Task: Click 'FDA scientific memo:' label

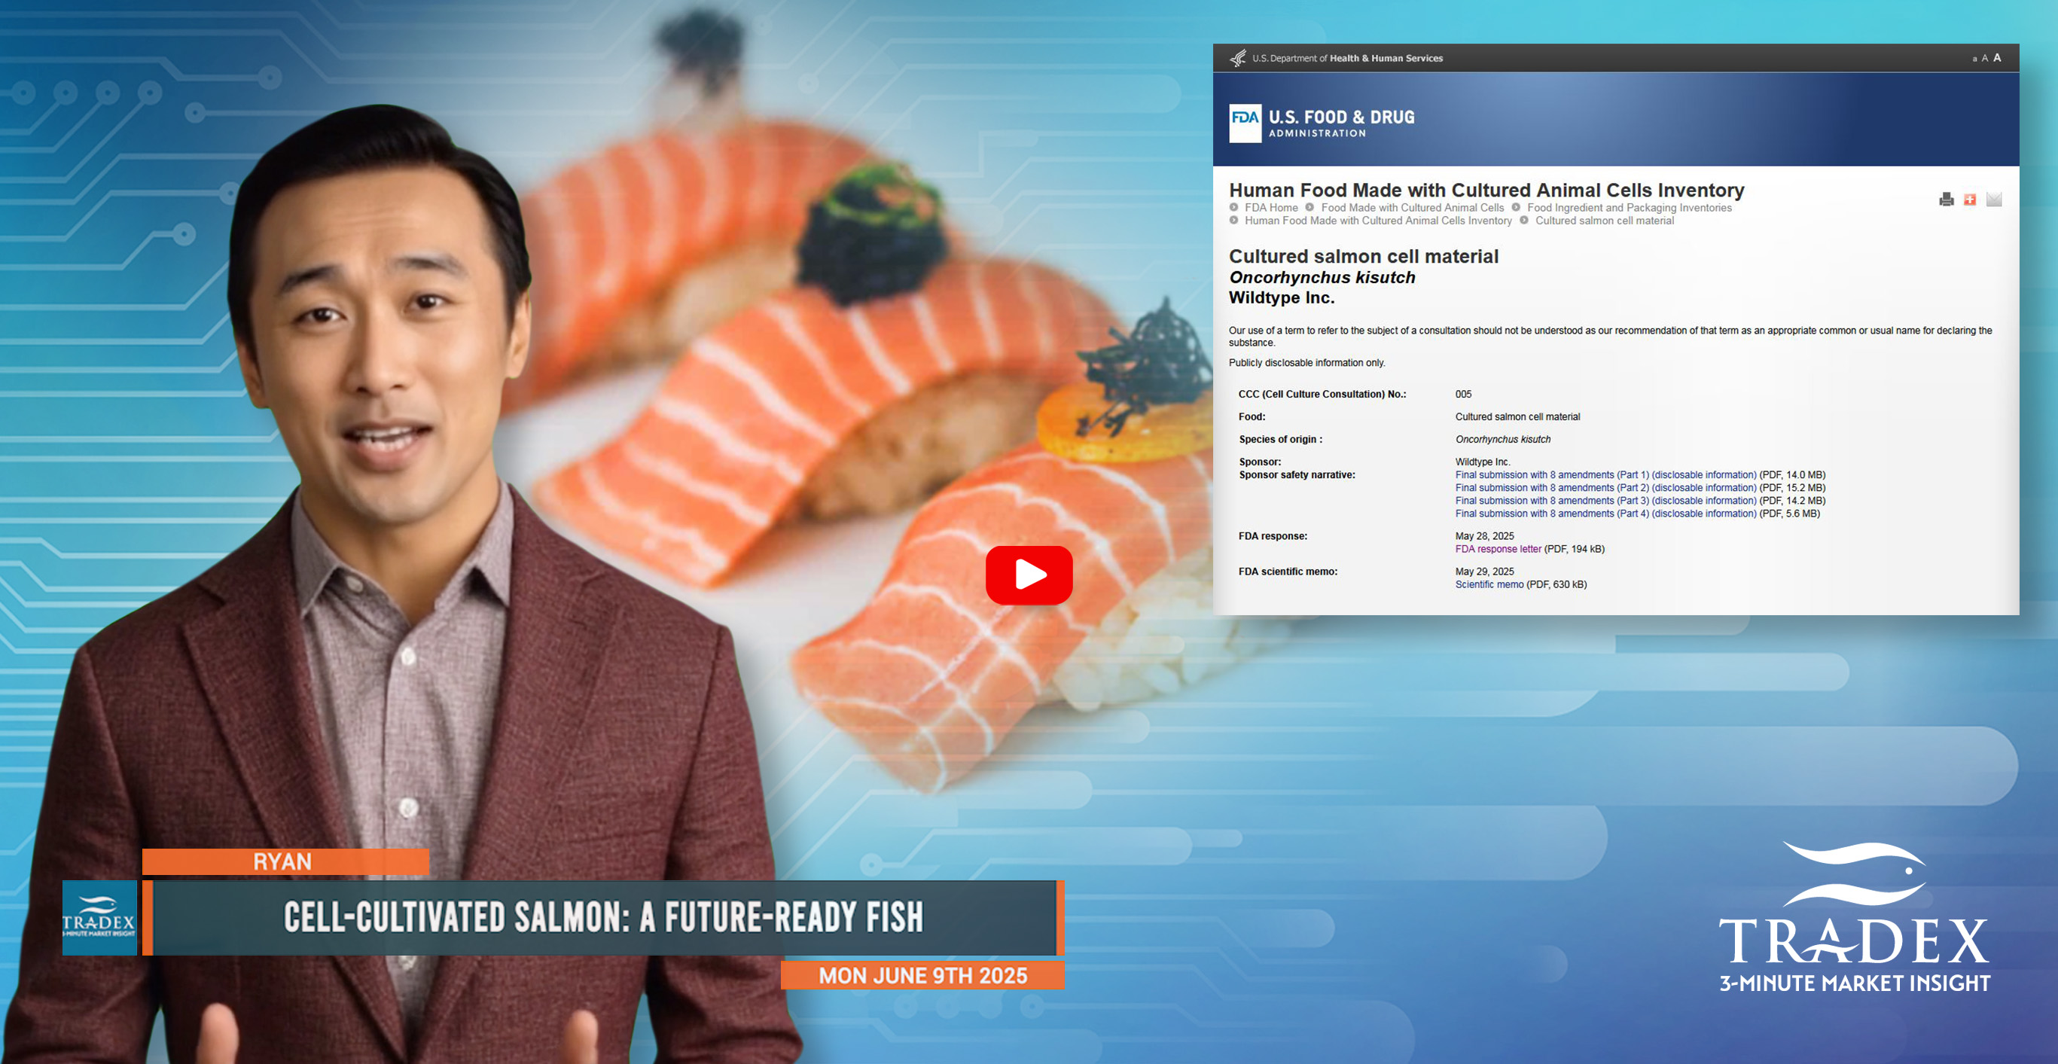Action: coord(1288,572)
